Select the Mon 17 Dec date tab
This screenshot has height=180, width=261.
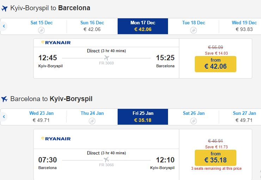(143, 26)
